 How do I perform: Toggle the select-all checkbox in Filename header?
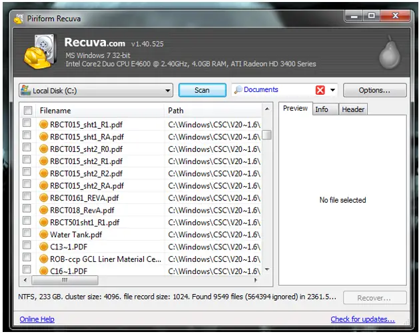28,110
